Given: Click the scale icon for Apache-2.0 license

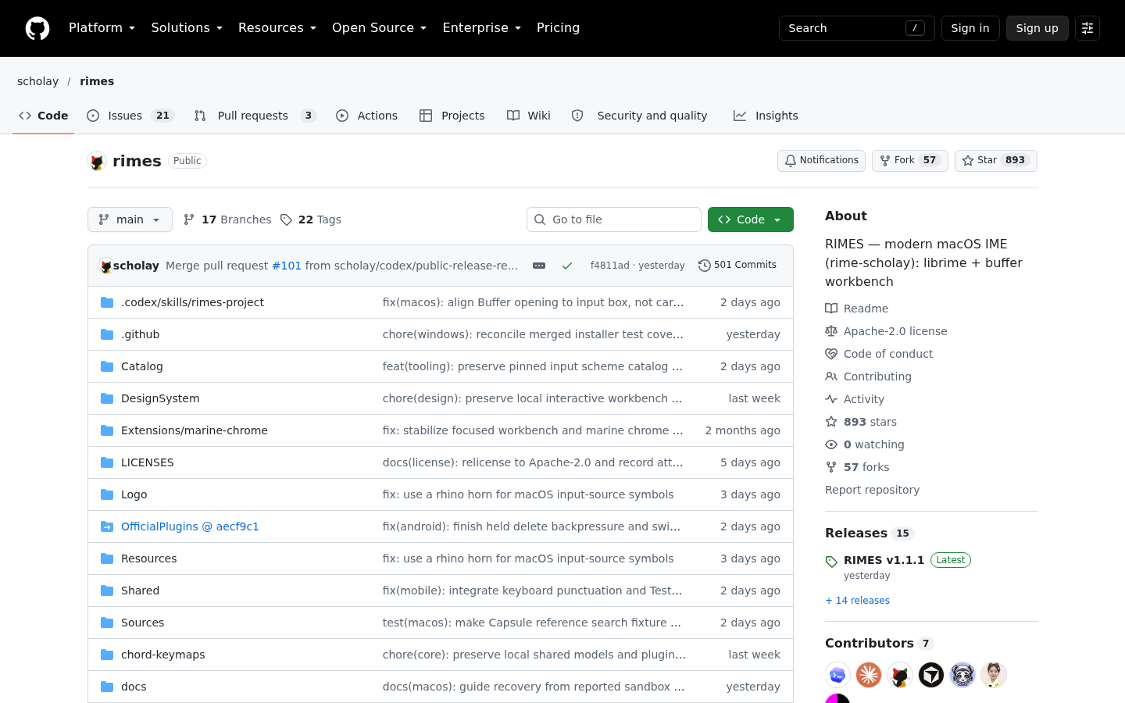Looking at the screenshot, I should 831,331.
